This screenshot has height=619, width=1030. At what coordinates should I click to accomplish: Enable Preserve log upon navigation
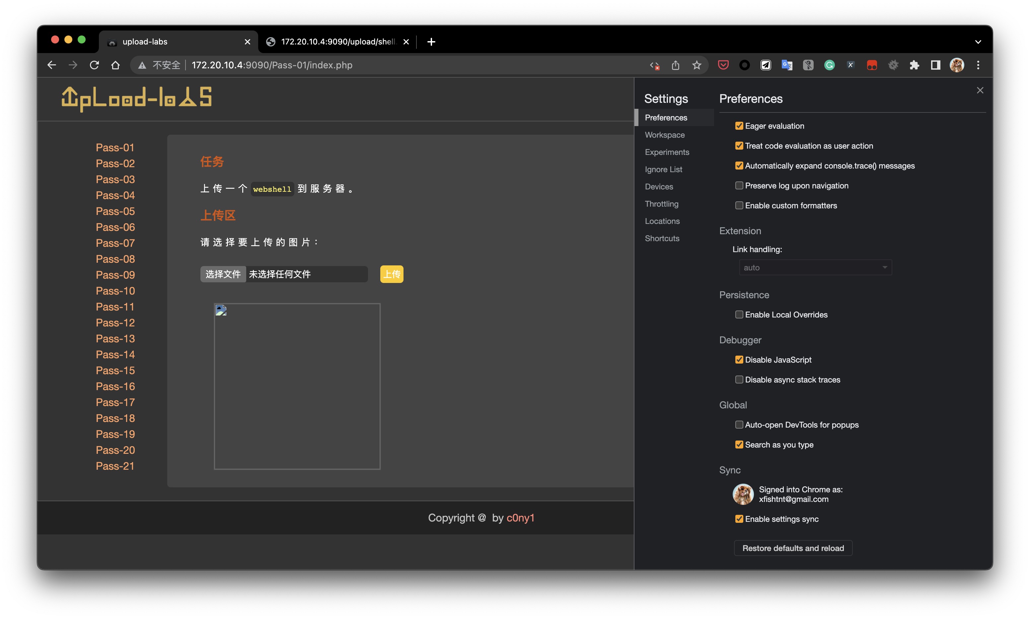[x=739, y=186]
